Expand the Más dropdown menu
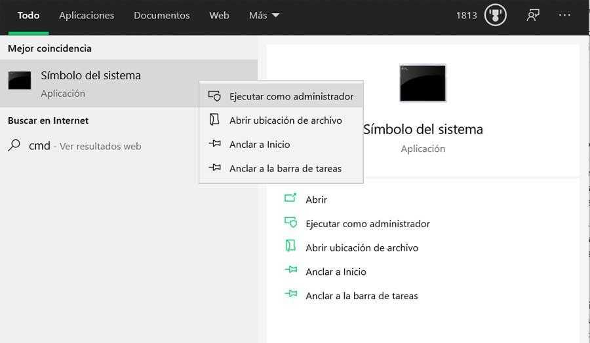 [x=264, y=15]
